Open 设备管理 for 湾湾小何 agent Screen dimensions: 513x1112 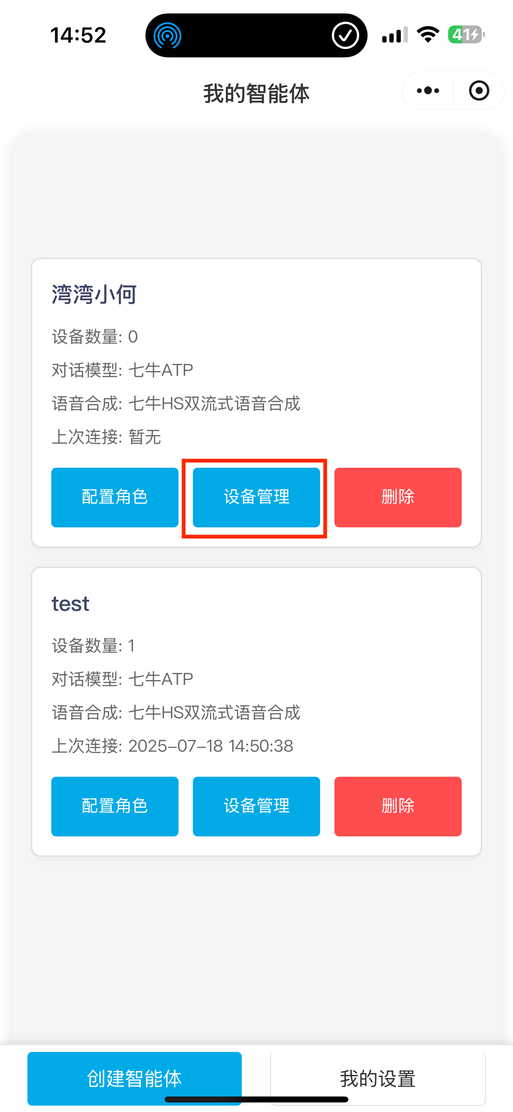tap(256, 497)
